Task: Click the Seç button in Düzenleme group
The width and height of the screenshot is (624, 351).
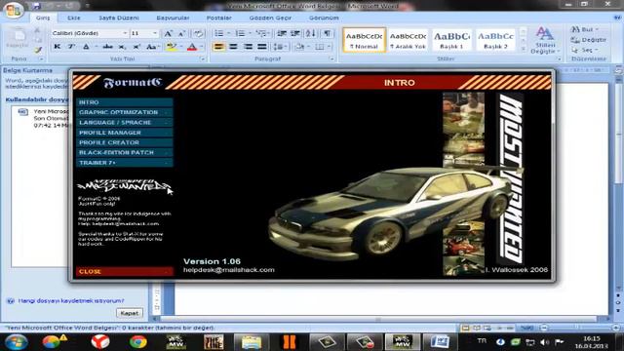Action: [x=585, y=50]
